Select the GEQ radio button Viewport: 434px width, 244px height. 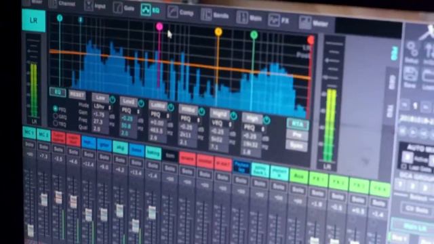coord(56,116)
